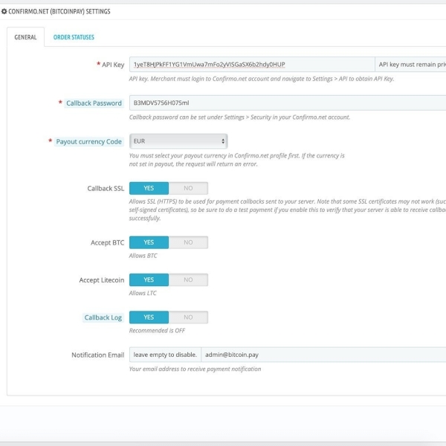Viewport: 446px width, 446px height.
Task: Click the 'Recommended is OFF' hint
Action: pyautogui.click(x=157, y=331)
